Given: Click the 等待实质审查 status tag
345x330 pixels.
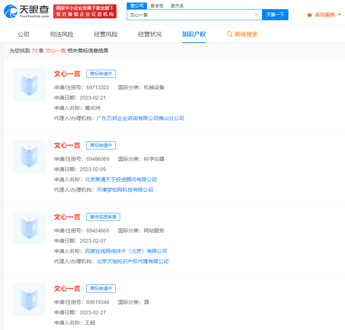Looking at the screenshot, I should 103,217.
